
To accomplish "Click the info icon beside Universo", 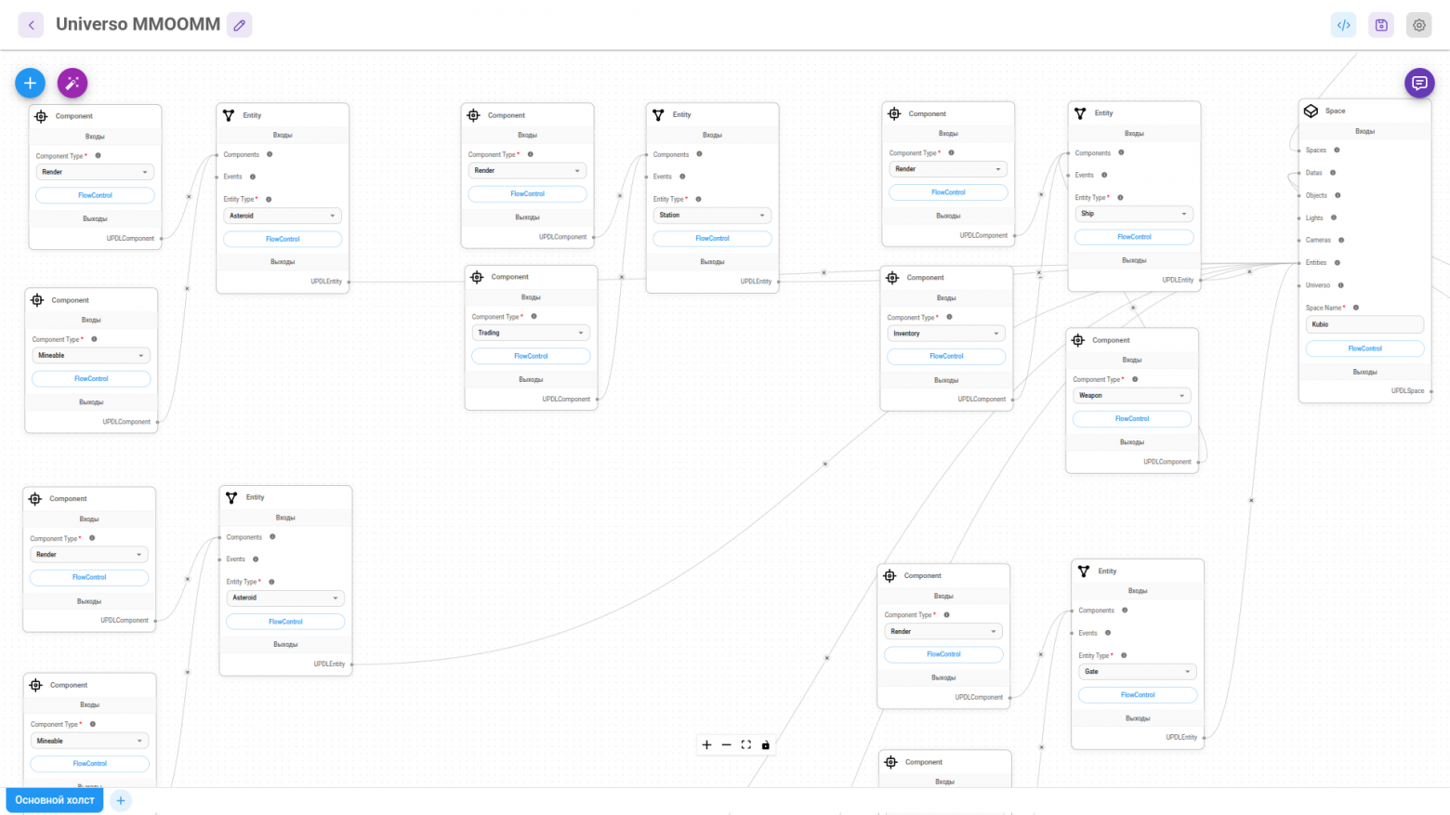I will click(x=1340, y=285).
